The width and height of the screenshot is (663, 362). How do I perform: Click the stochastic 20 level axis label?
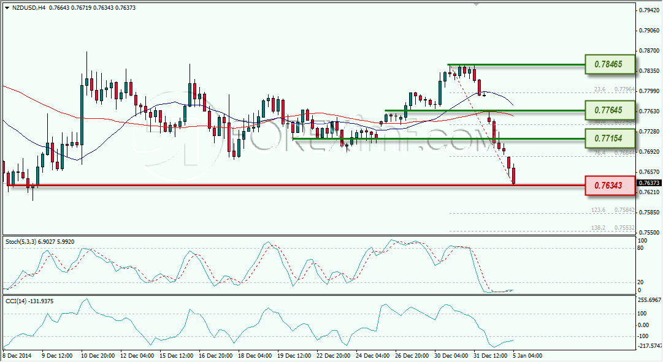click(640, 282)
